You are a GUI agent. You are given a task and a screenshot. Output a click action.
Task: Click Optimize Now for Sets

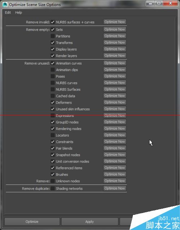[x=115, y=30]
